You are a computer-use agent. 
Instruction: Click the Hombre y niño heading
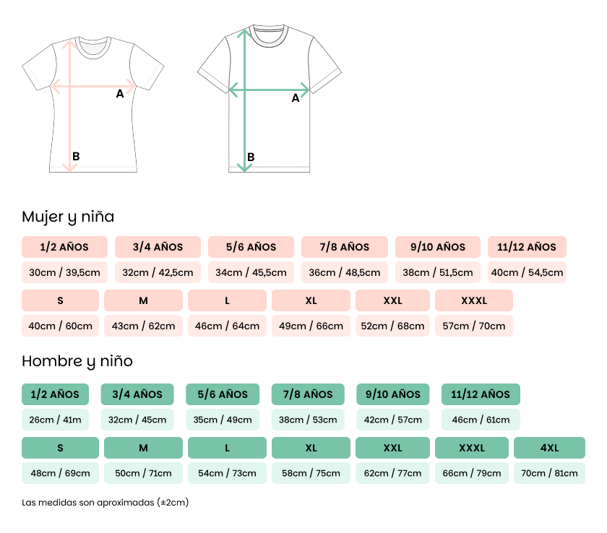(x=77, y=361)
